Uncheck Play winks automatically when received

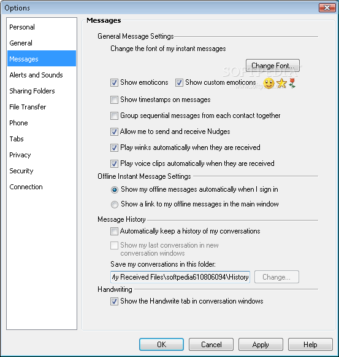tap(114, 147)
